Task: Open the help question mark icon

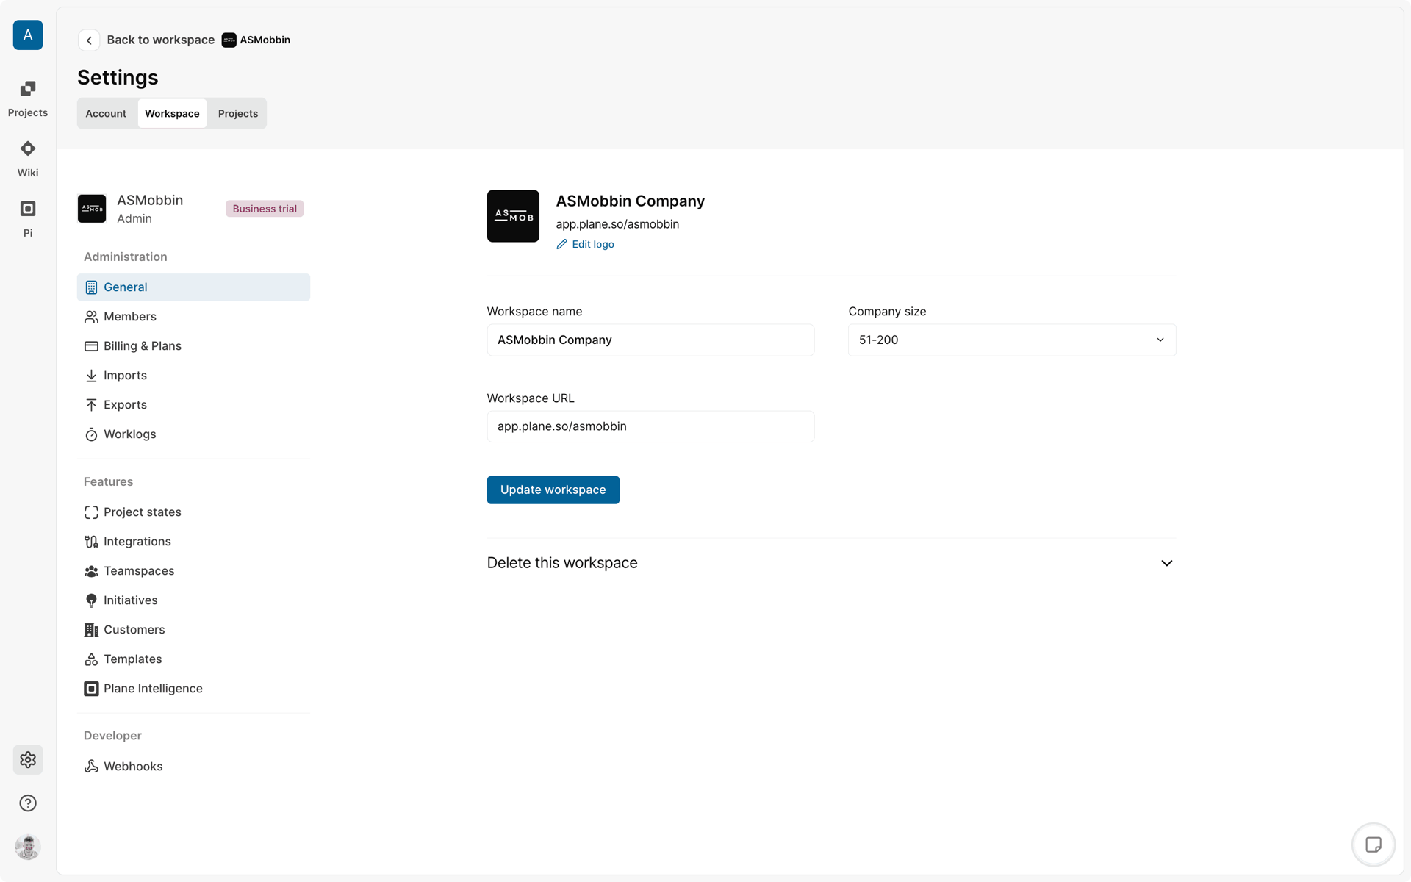Action: click(28, 803)
